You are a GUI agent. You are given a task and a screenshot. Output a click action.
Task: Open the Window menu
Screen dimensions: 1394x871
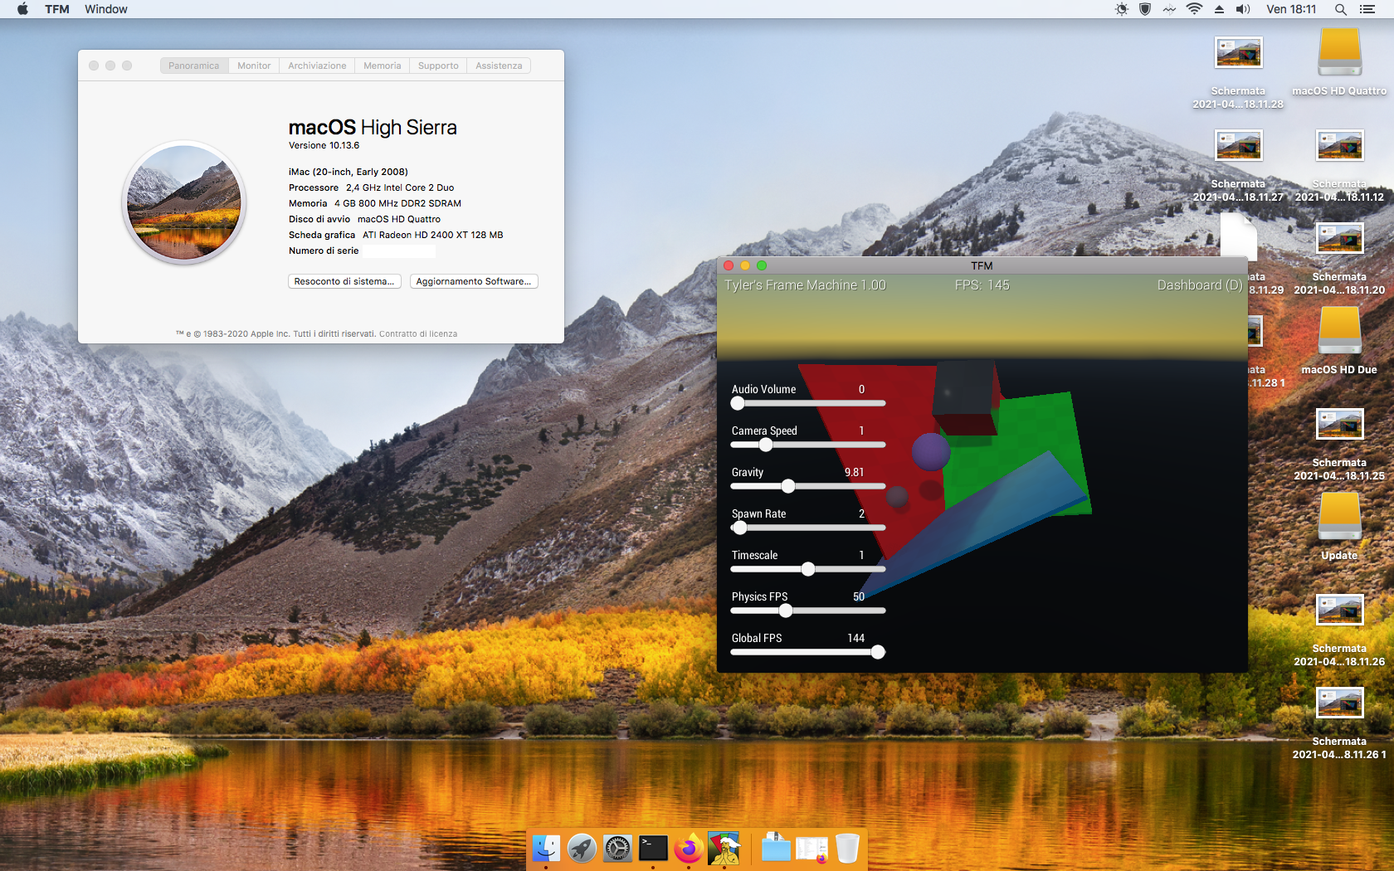pyautogui.click(x=106, y=9)
